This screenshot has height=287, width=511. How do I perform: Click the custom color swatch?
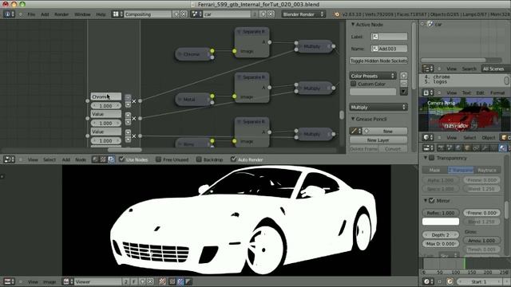coord(373,92)
